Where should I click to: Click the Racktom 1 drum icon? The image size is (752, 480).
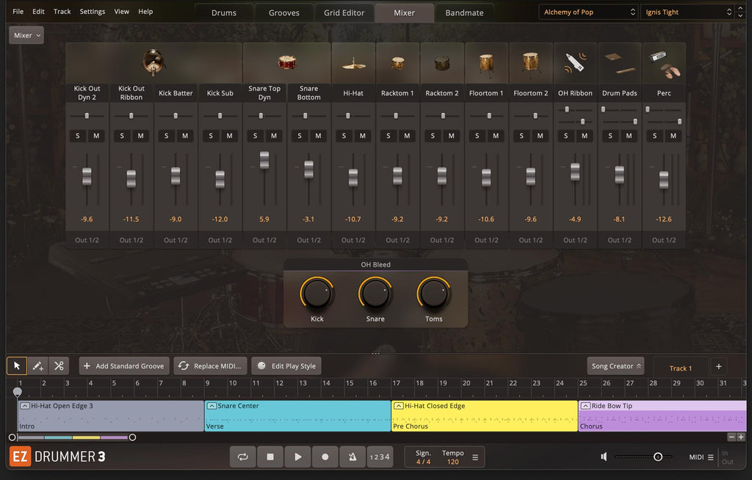(x=397, y=63)
